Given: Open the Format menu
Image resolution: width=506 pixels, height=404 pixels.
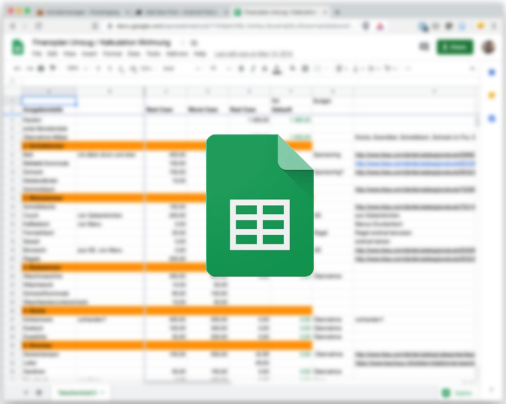Looking at the screenshot, I should click(x=112, y=53).
